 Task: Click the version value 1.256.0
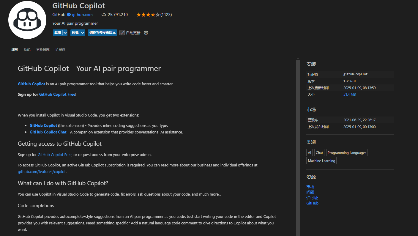tap(349, 81)
